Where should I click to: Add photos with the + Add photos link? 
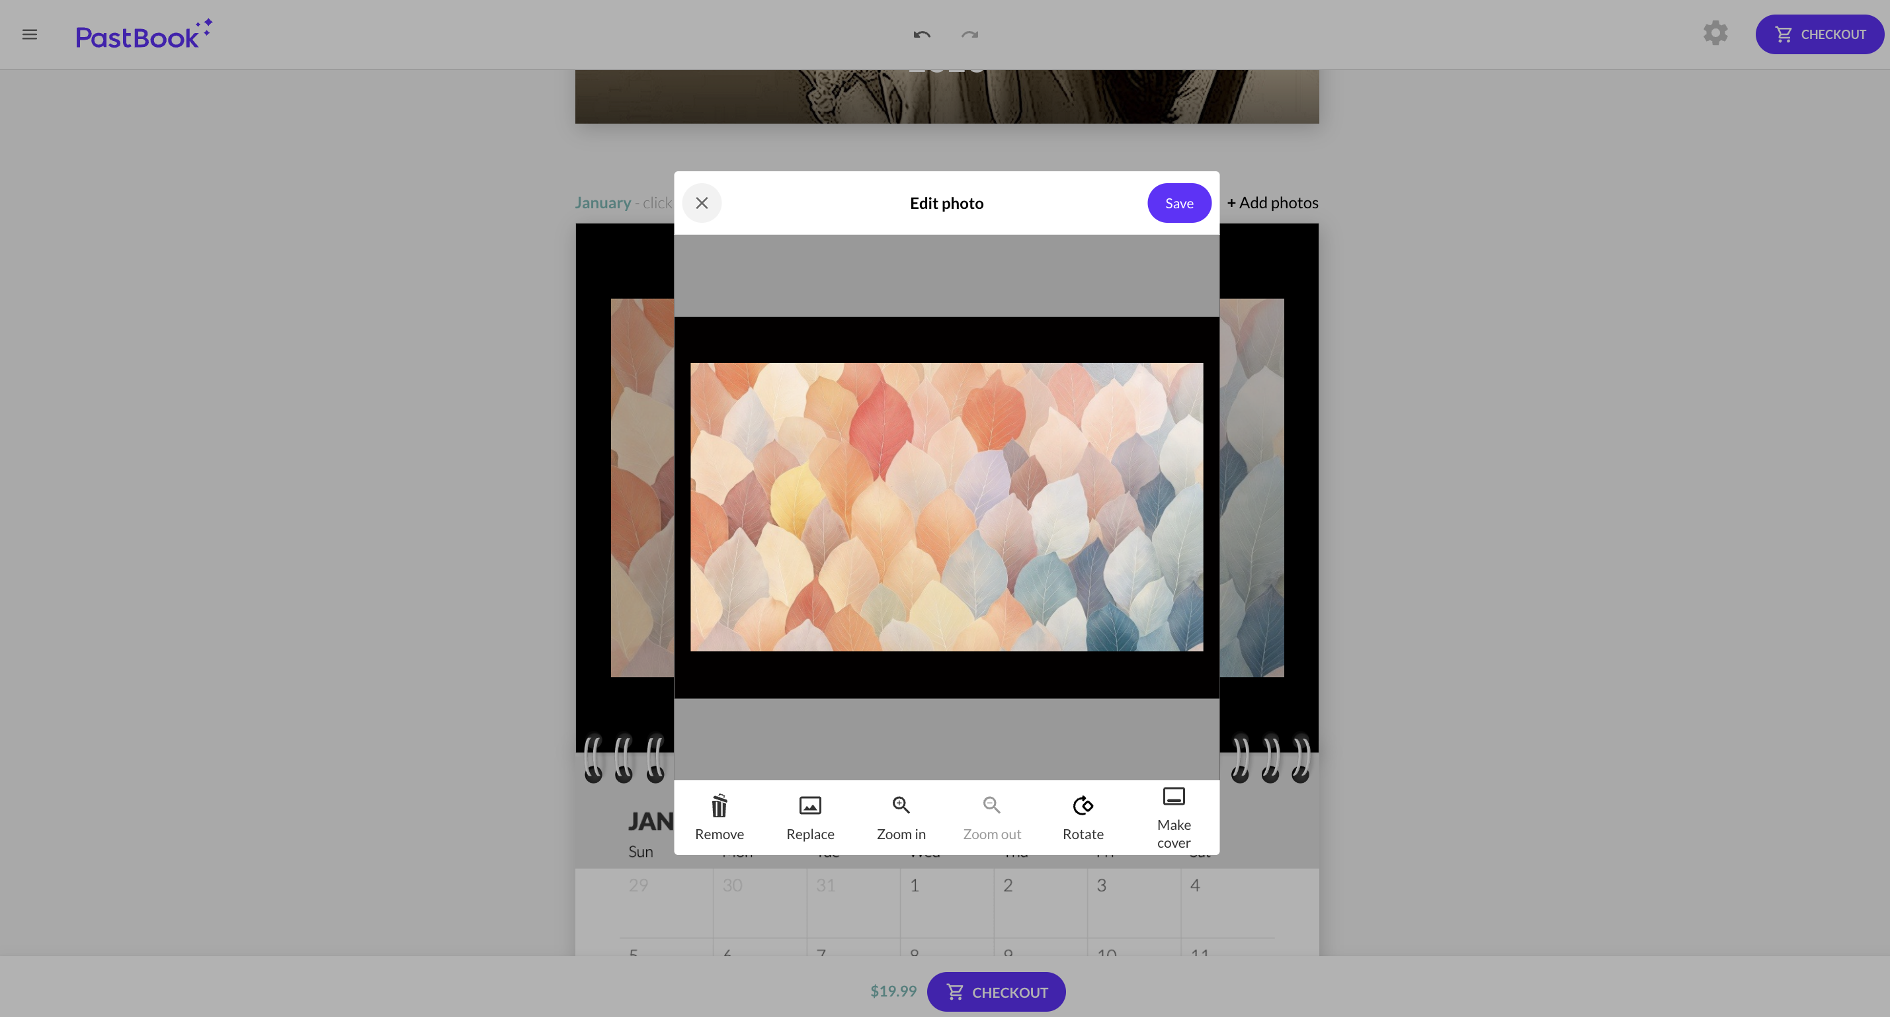click(1272, 202)
